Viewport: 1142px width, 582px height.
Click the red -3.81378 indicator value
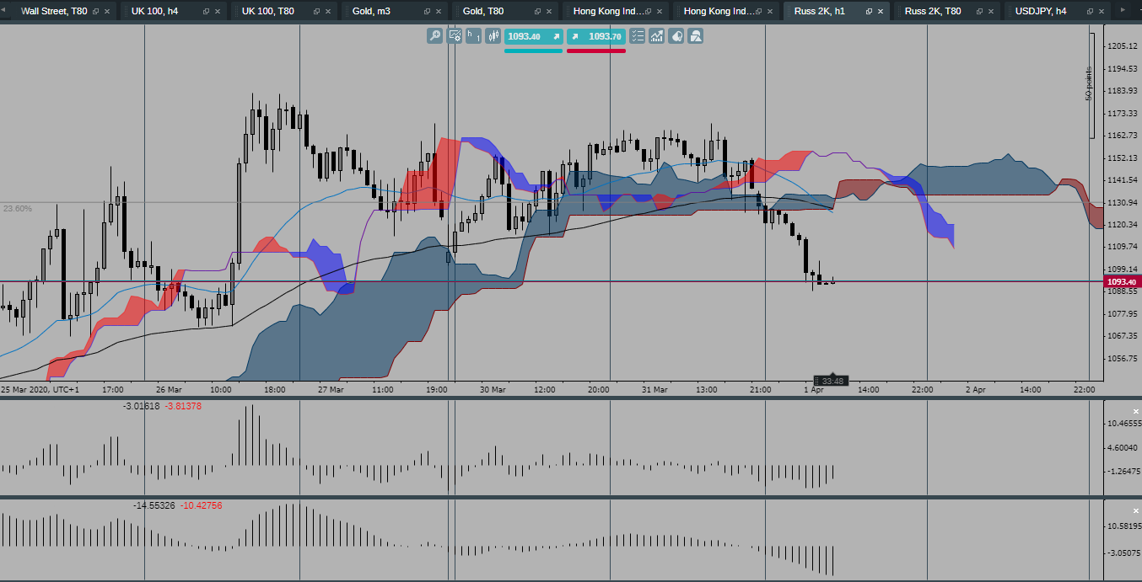pos(182,406)
